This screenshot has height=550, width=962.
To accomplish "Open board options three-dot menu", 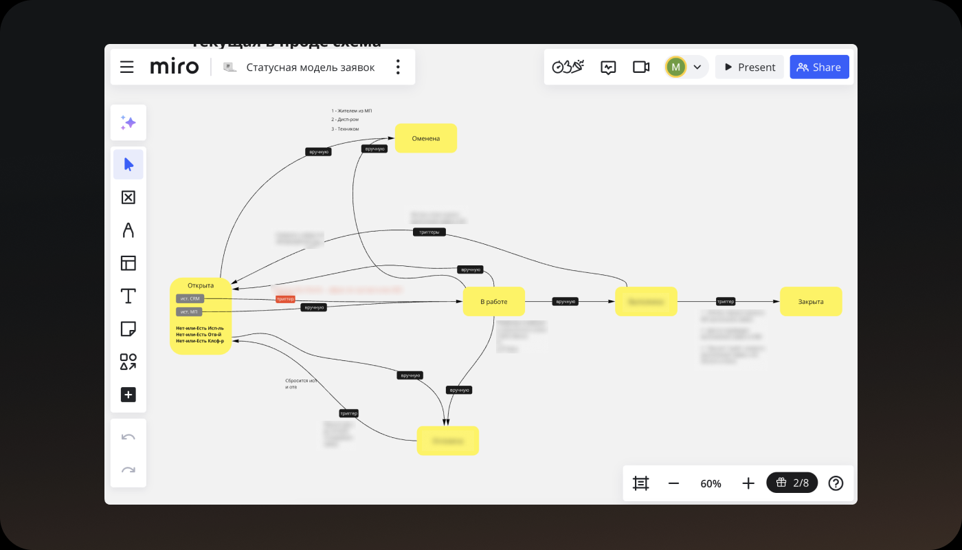I will (397, 67).
